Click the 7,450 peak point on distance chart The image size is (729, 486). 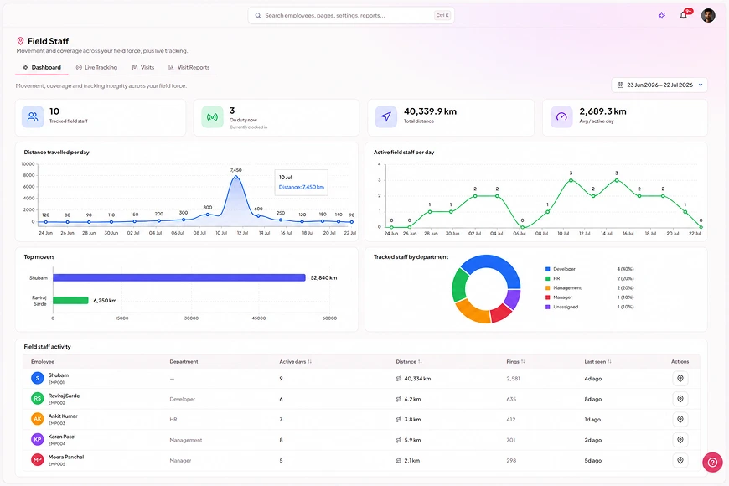[236, 177]
